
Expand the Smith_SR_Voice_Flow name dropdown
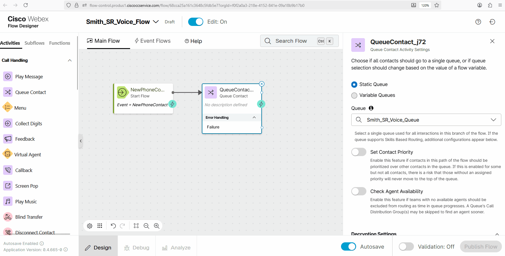(x=156, y=22)
